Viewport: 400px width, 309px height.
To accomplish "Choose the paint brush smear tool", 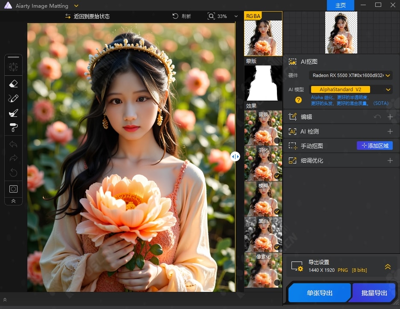I will (13, 113).
